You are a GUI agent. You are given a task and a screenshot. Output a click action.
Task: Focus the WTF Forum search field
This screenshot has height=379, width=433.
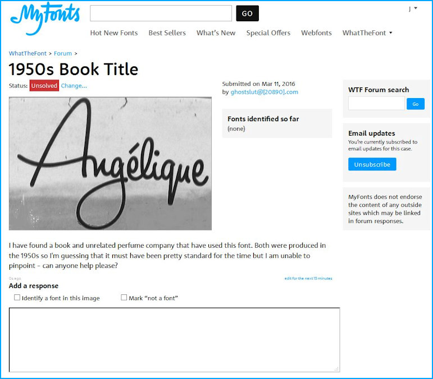coord(376,103)
